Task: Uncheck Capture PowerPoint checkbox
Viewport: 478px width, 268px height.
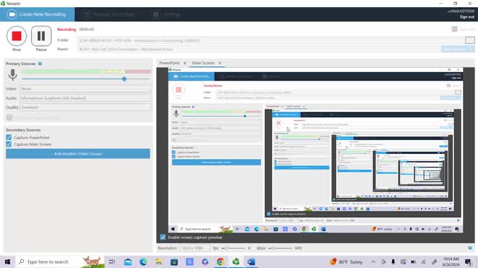Action: coord(9,137)
